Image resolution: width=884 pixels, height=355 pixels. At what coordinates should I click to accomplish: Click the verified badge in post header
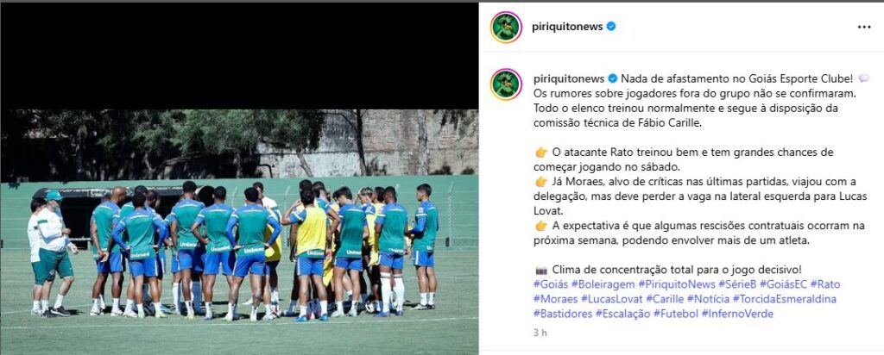click(x=610, y=27)
